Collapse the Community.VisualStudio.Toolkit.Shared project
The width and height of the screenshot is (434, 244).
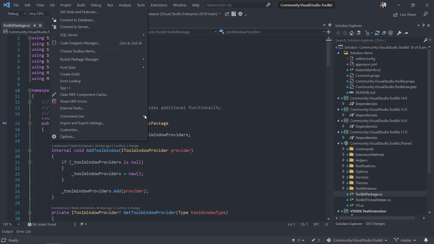tap(338, 143)
